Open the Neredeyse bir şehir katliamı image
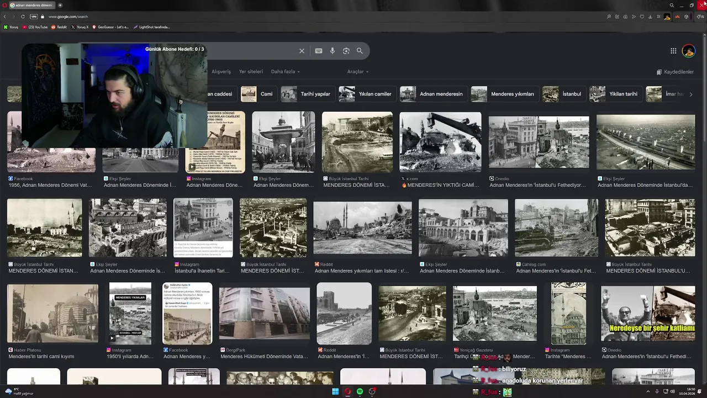The width and height of the screenshot is (707, 398). click(648, 313)
